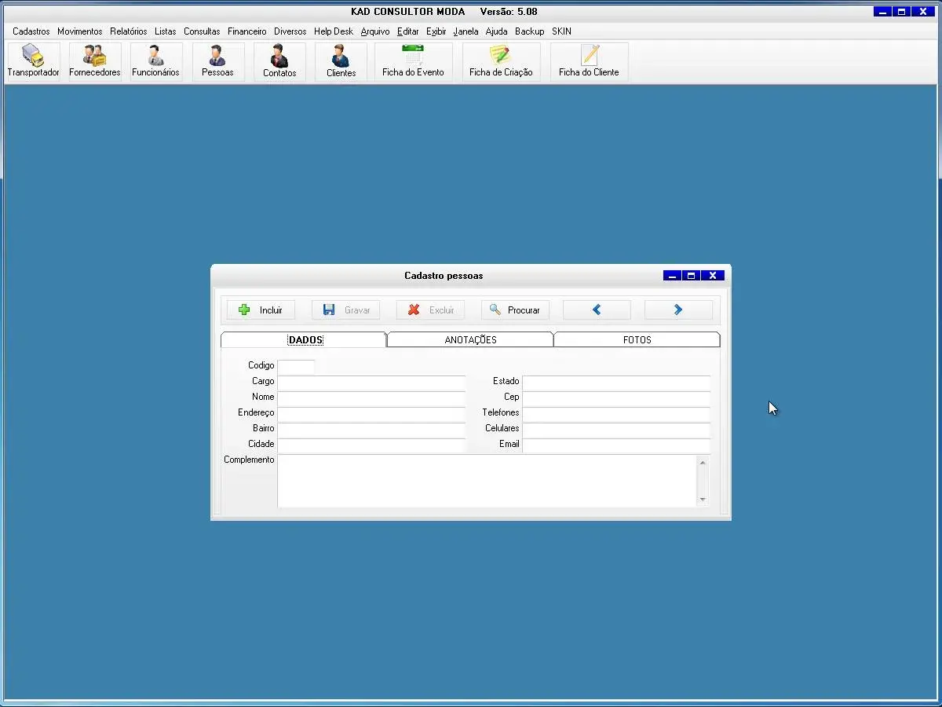Click the Incluir button with plus
Screen dimensions: 942x707
pyautogui.click(x=261, y=310)
